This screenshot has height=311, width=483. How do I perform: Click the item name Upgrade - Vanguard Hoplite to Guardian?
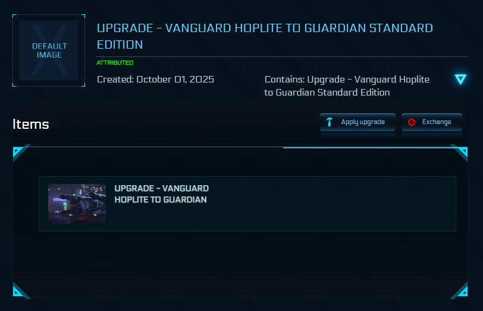coord(161,194)
